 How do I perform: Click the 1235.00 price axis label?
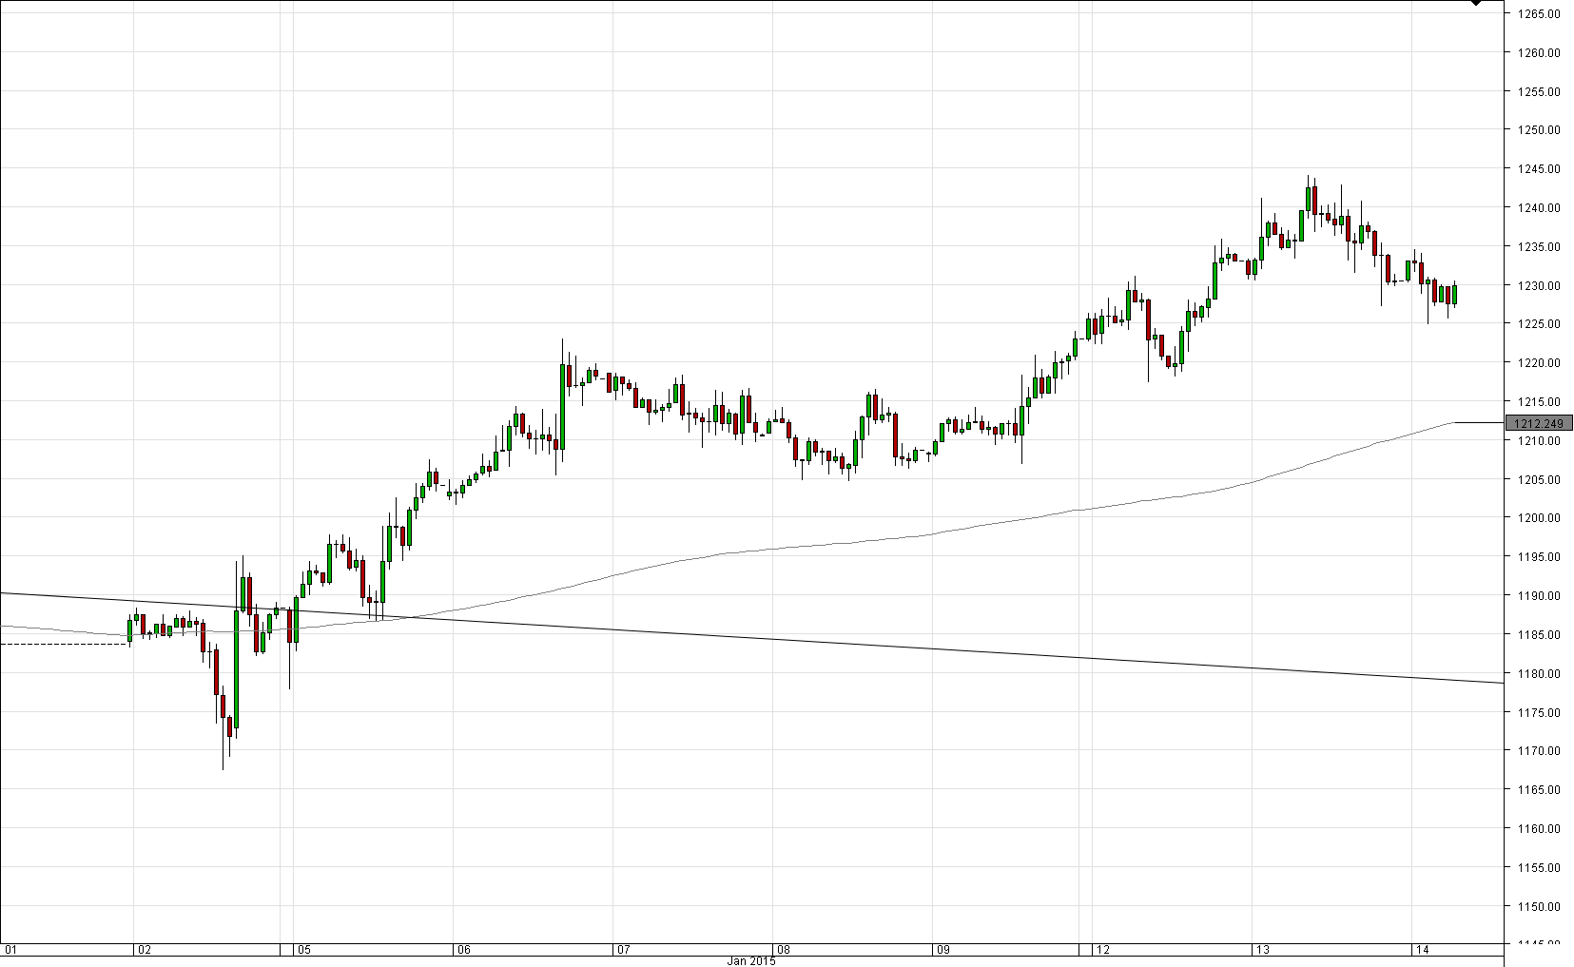coord(1539,247)
